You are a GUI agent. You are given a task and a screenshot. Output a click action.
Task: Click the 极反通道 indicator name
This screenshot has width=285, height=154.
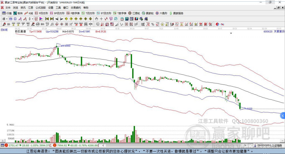click(20, 31)
